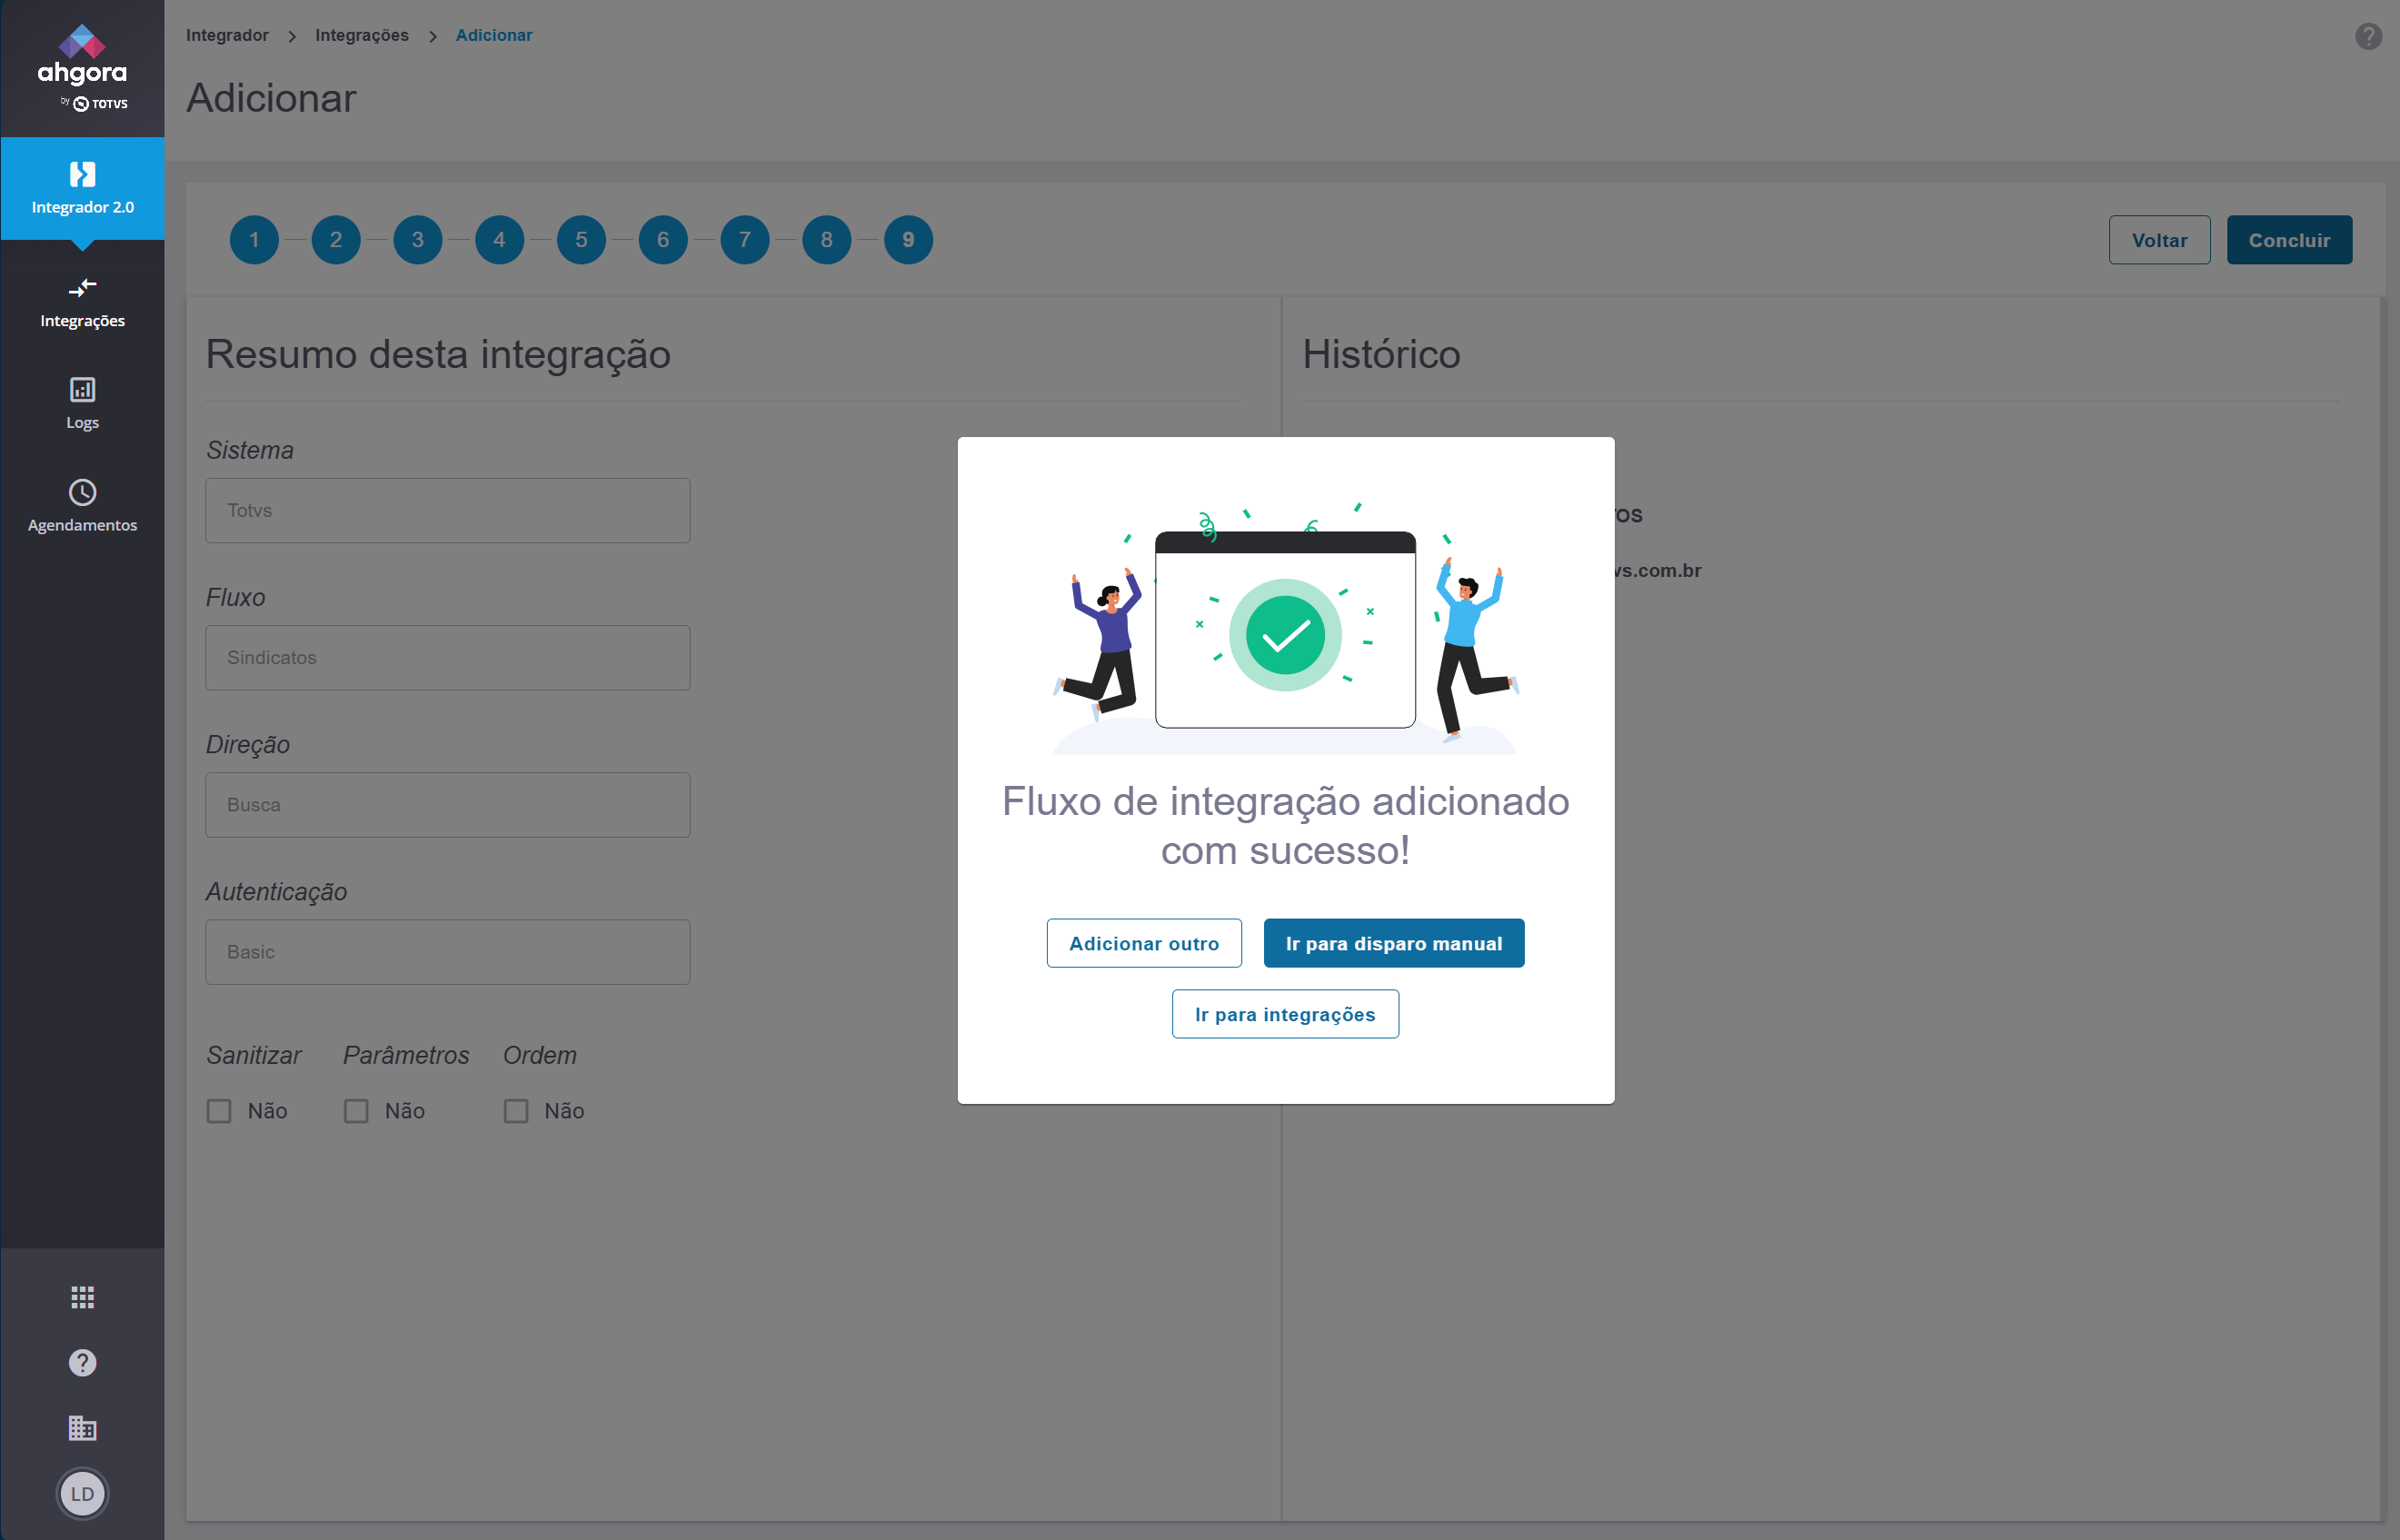Click the Integrações breadcrumb link
The width and height of the screenshot is (2400, 1540).
361,35
